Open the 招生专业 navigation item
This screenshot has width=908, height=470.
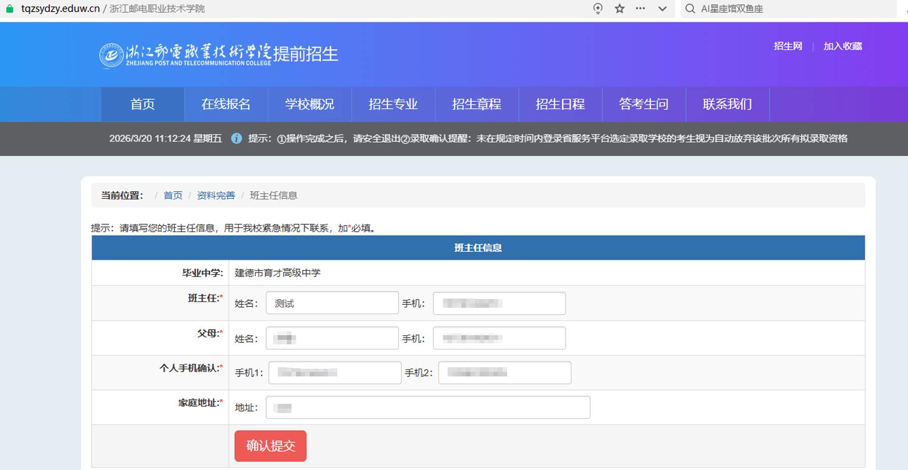pos(393,104)
